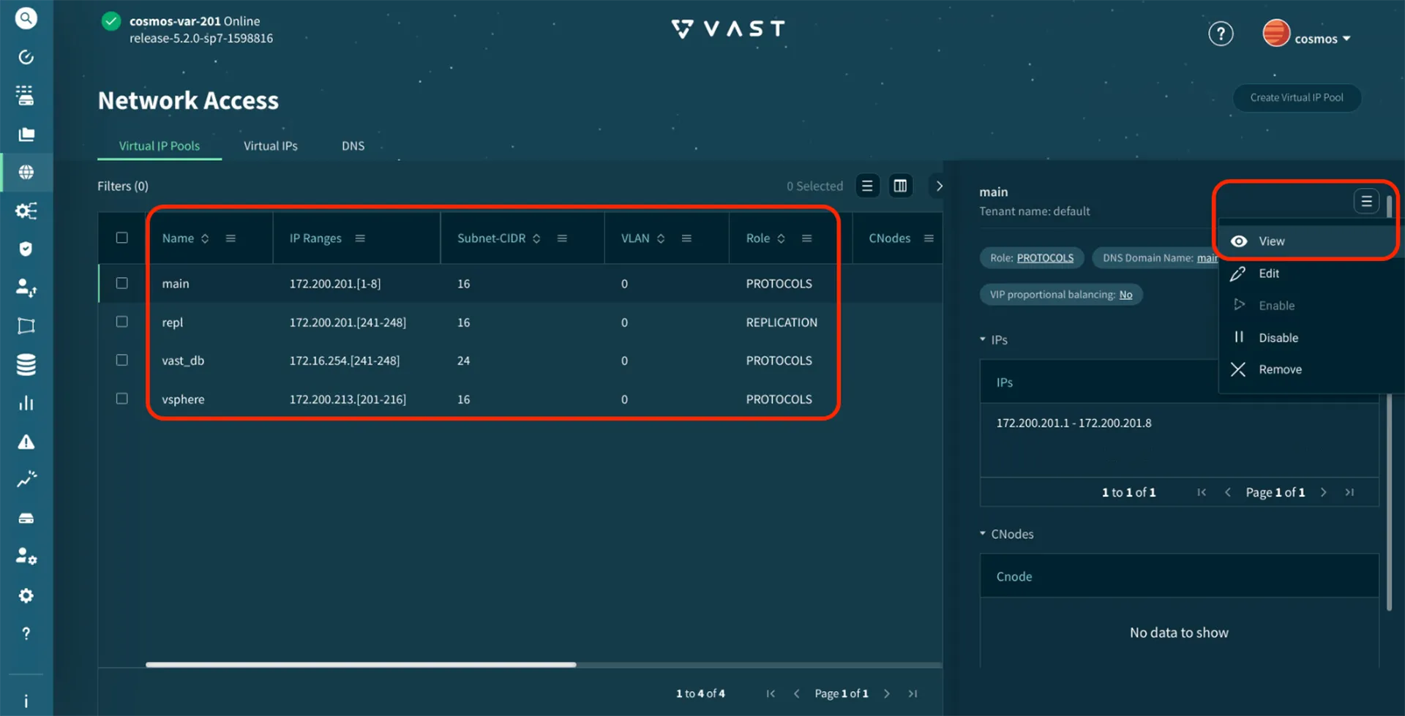1405x716 pixels.
Task: Toggle the select-all header checkbox
Action: (x=122, y=238)
